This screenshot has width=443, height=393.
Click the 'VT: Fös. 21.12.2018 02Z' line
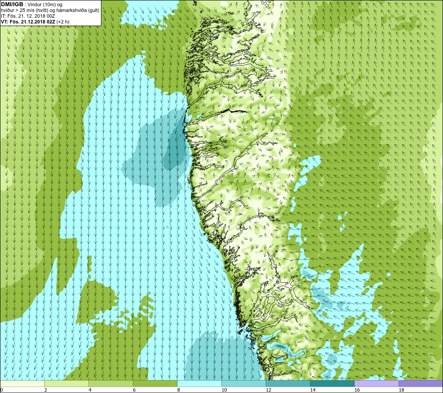(28, 22)
